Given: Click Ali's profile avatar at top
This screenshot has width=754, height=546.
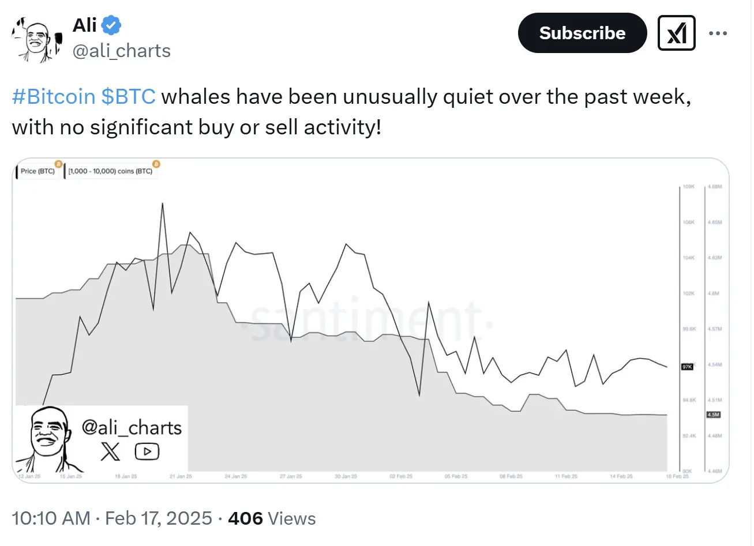Looking at the screenshot, I should click(37, 39).
